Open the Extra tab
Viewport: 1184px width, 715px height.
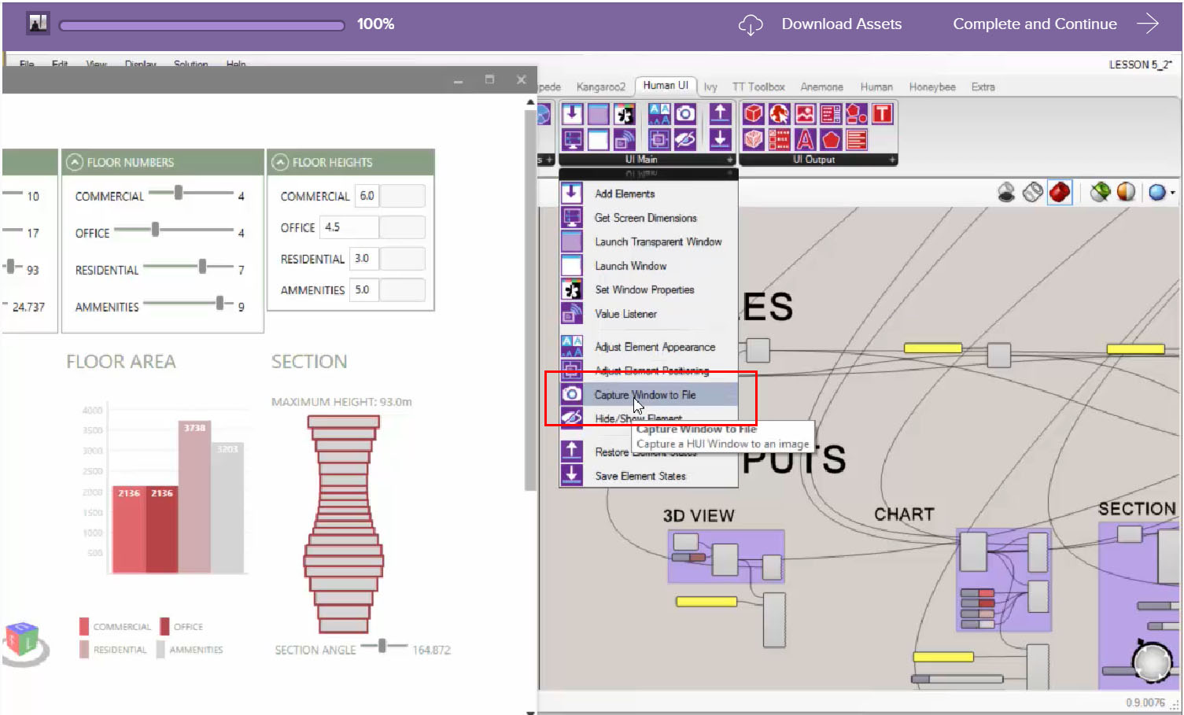click(x=983, y=87)
